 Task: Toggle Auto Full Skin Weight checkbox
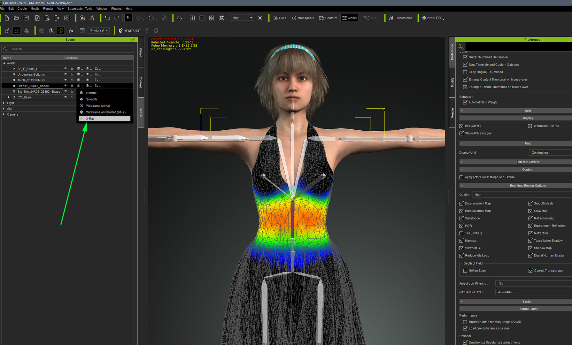pos(465,102)
